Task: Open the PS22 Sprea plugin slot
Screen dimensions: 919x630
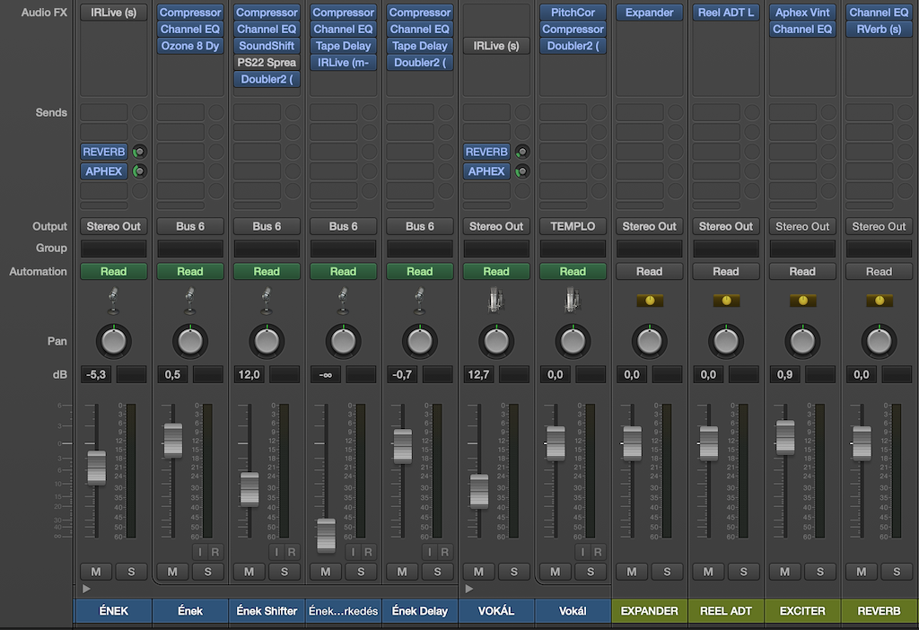Action: (267, 63)
